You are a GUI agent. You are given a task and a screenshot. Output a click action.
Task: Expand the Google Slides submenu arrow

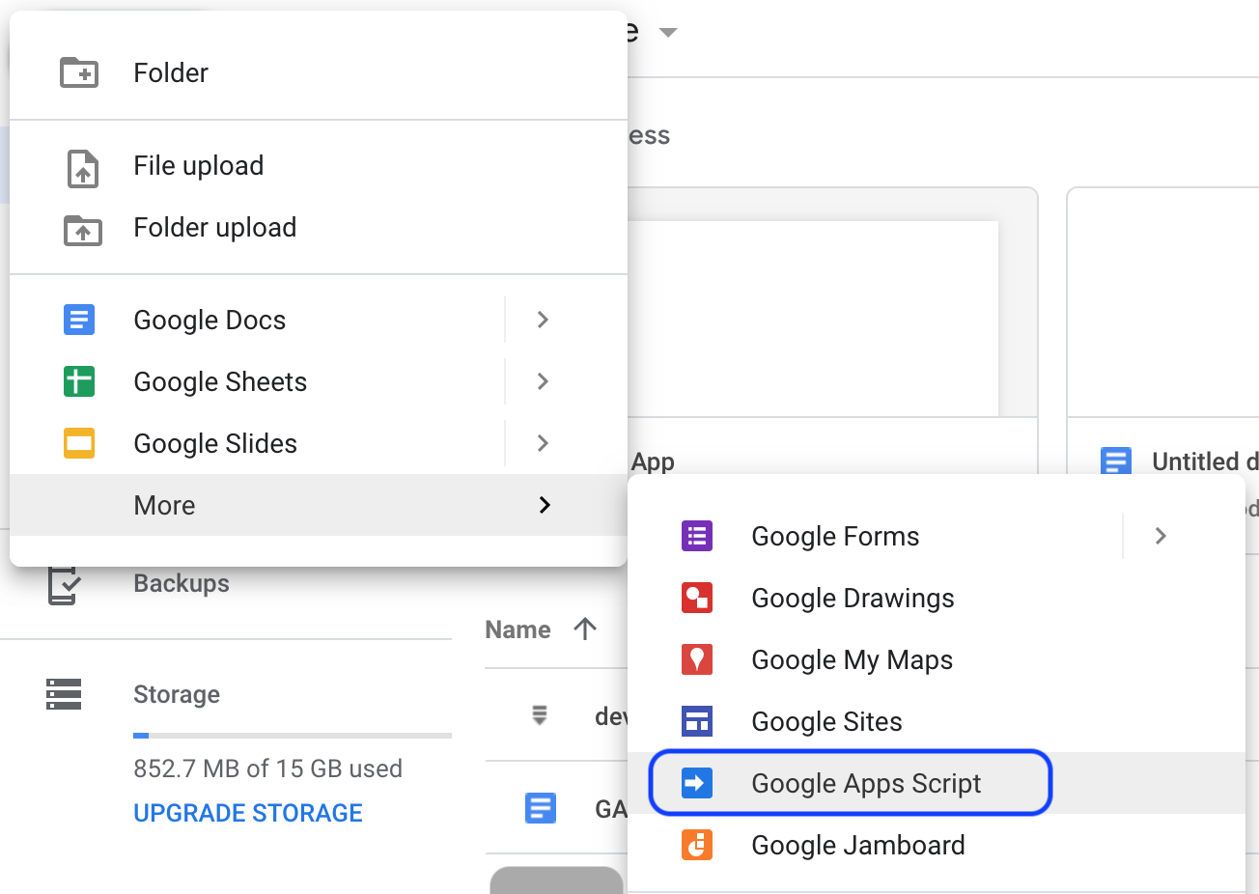click(x=543, y=443)
